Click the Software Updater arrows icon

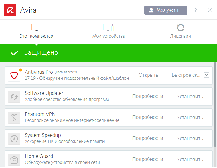pos(14,97)
